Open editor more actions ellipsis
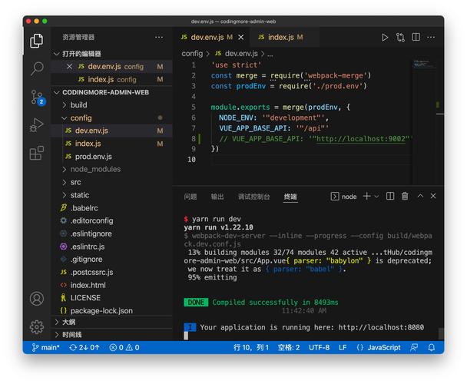This screenshot has width=467, height=384. click(431, 37)
